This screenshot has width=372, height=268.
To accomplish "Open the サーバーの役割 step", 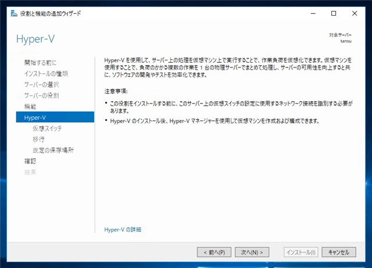I will pos(41,95).
